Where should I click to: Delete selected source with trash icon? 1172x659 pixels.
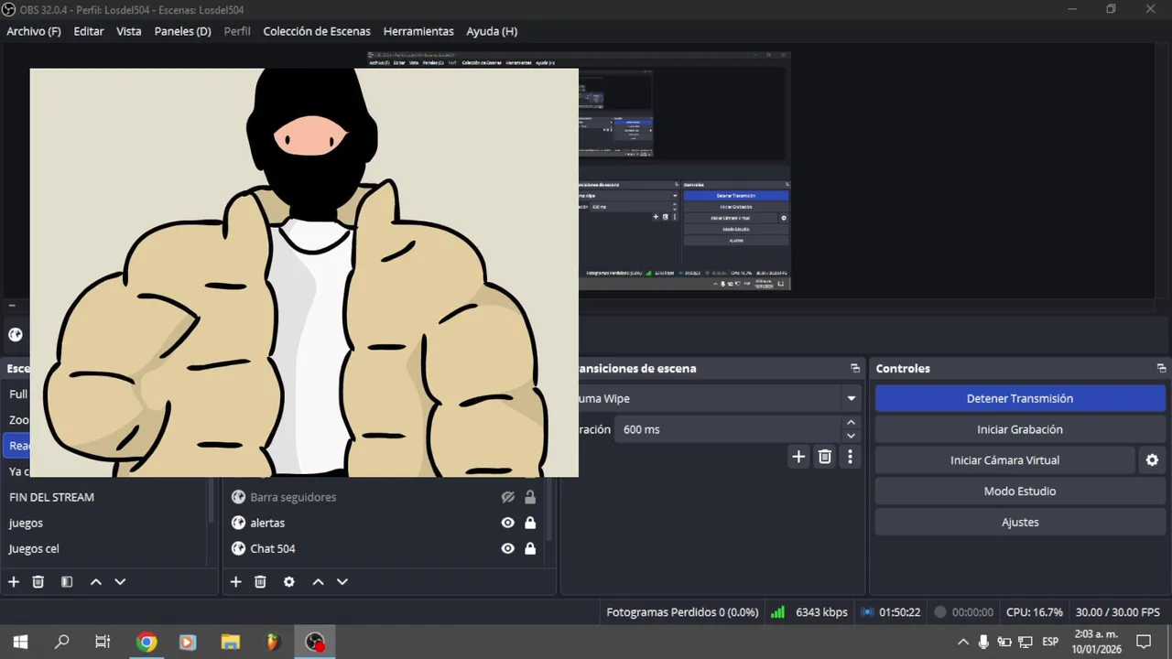click(x=260, y=582)
